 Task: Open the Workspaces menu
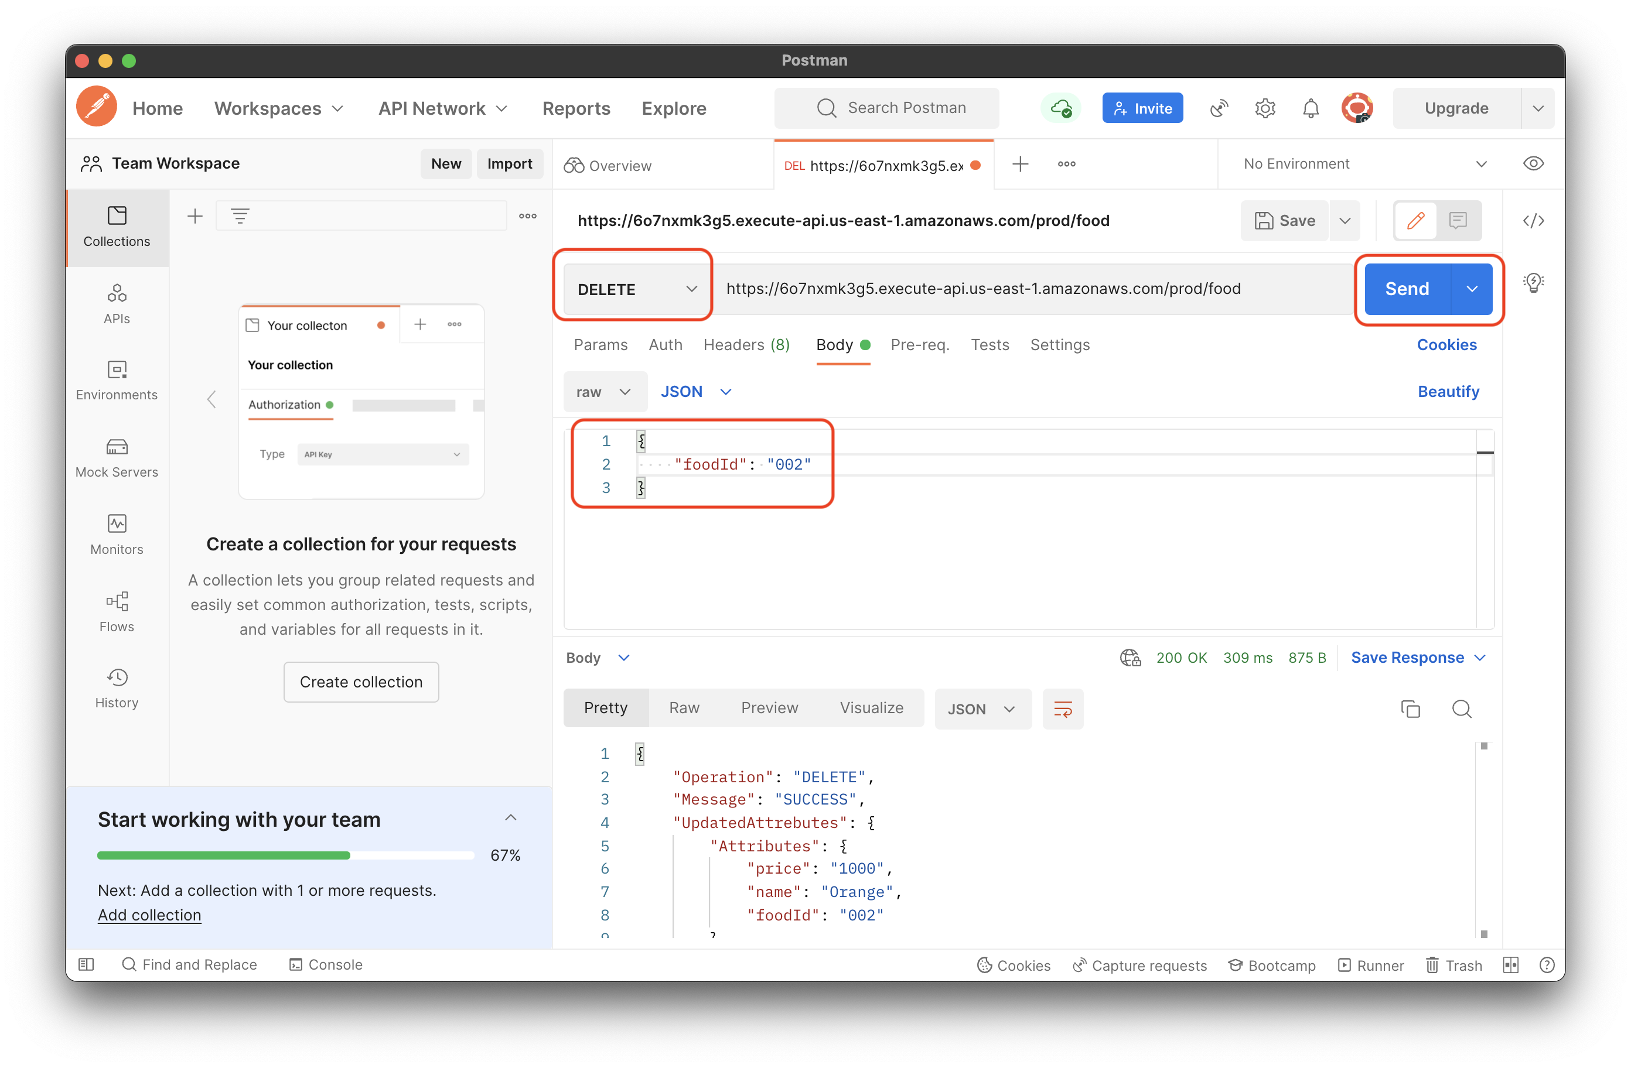[278, 108]
